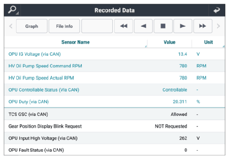Image resolution: width=229 pixels, height=159 pixels.
Task: Select TCS GSC (via CAN) row
Action: pos(114,114)
